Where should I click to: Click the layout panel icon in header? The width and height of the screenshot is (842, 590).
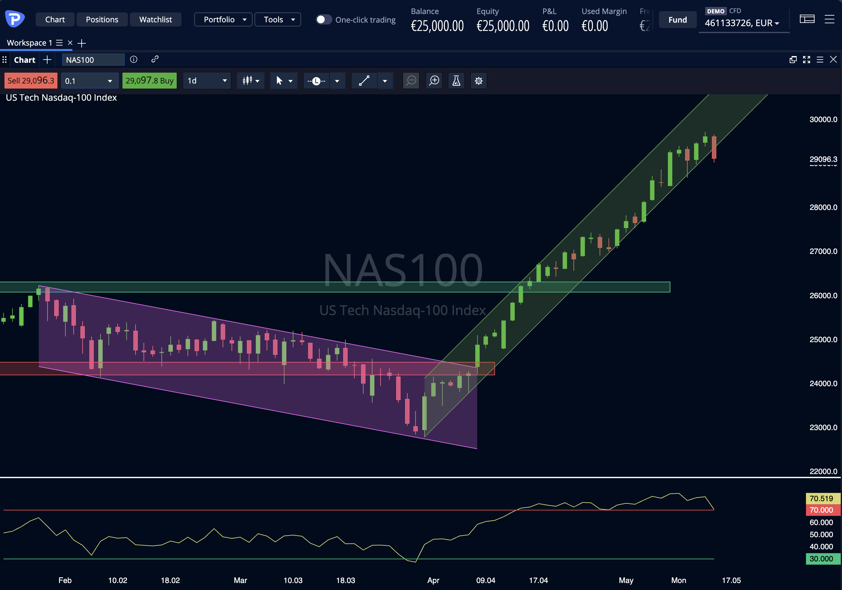807,19
